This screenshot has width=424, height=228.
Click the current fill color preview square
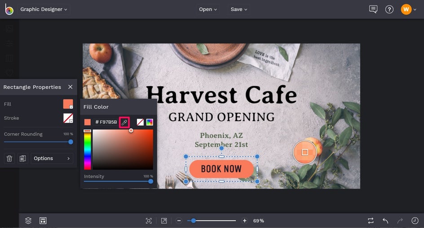[87, 122]
